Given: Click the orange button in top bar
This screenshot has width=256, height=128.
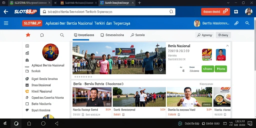Looking at the screenshot, I should (215, 12).
